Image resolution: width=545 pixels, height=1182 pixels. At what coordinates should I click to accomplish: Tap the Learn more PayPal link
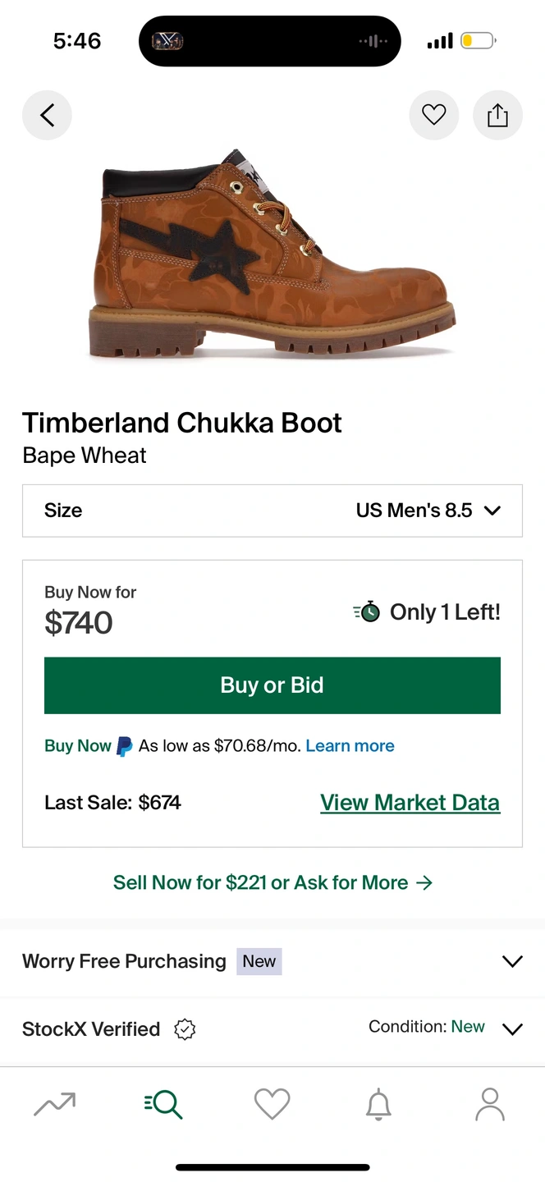(350, 746)
